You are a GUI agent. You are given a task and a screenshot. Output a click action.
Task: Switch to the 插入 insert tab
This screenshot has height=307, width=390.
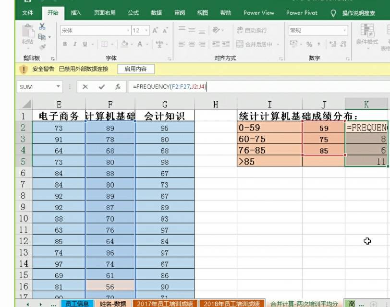[76, 12]
